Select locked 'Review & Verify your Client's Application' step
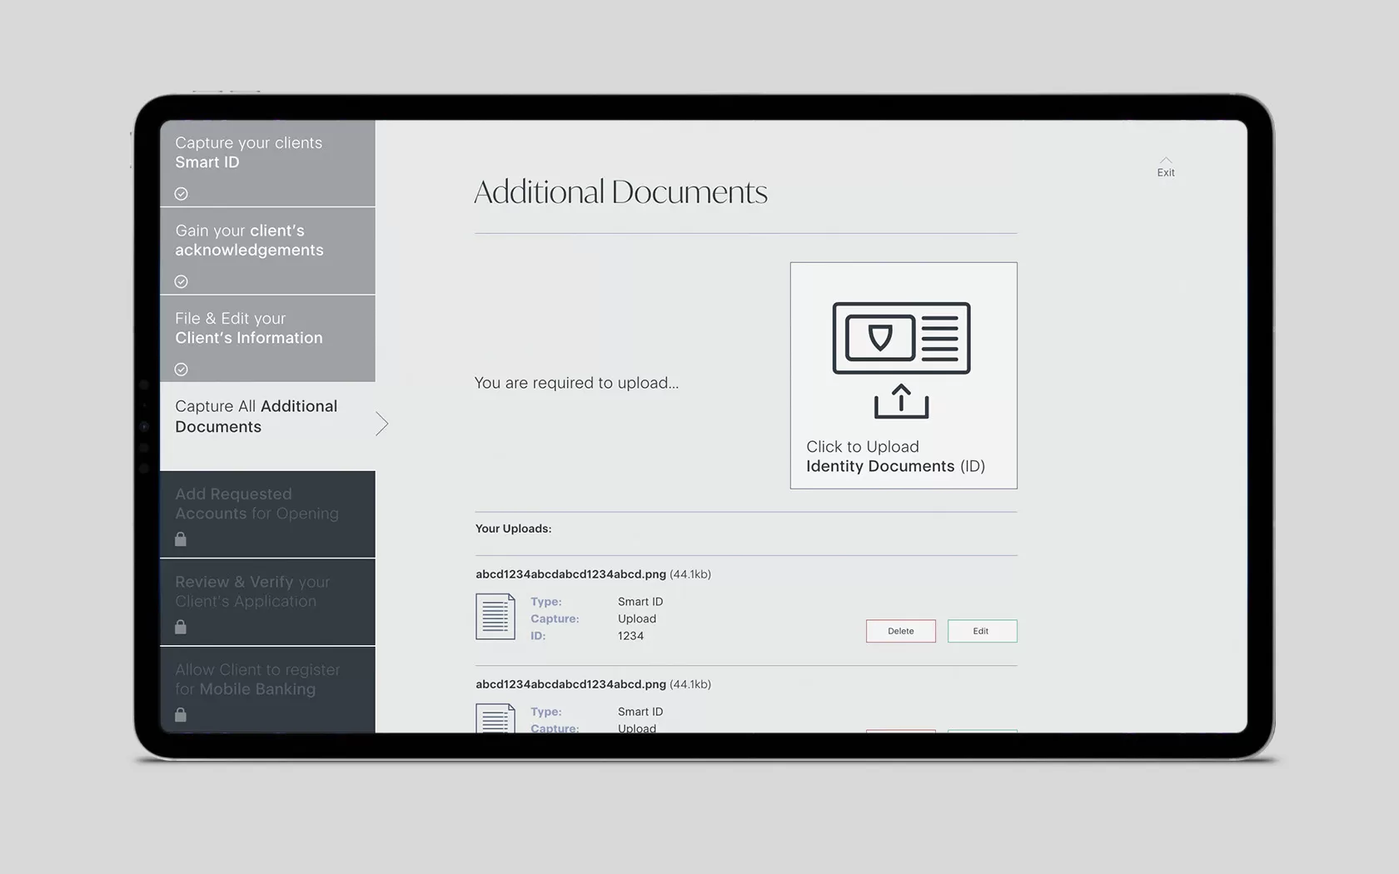1399x874 pixels. pos(267,602)
